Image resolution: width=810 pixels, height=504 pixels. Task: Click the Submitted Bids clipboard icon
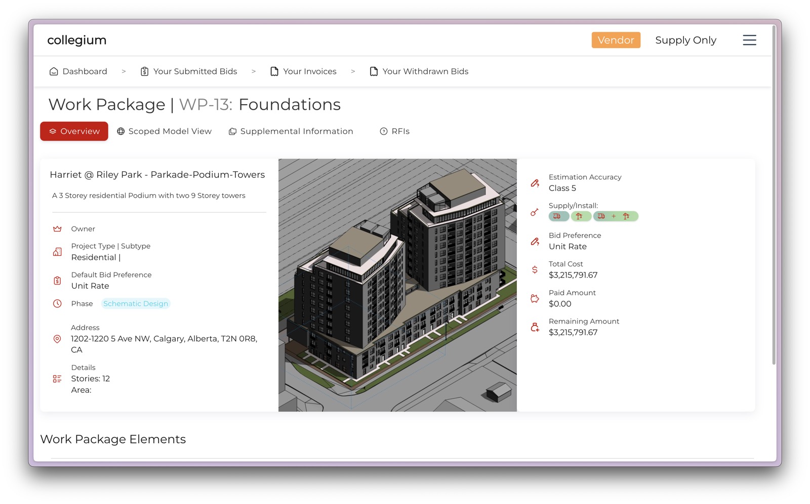click(x=144, y=71)
